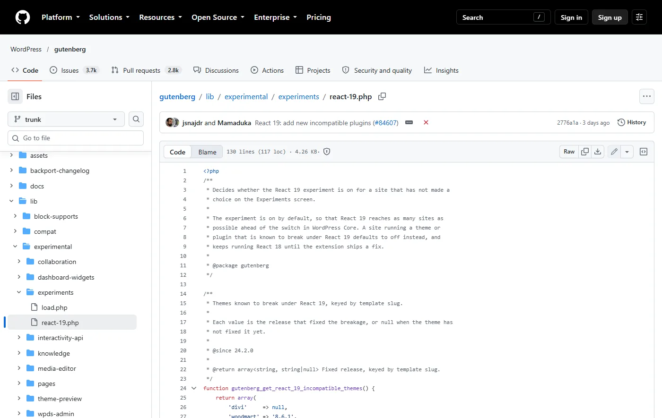
Task: Open the load.php file in tree
Action: click(54, 307)
